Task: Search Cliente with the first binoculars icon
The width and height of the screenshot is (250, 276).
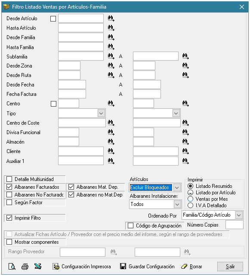Action: click(x=111, y=151)
